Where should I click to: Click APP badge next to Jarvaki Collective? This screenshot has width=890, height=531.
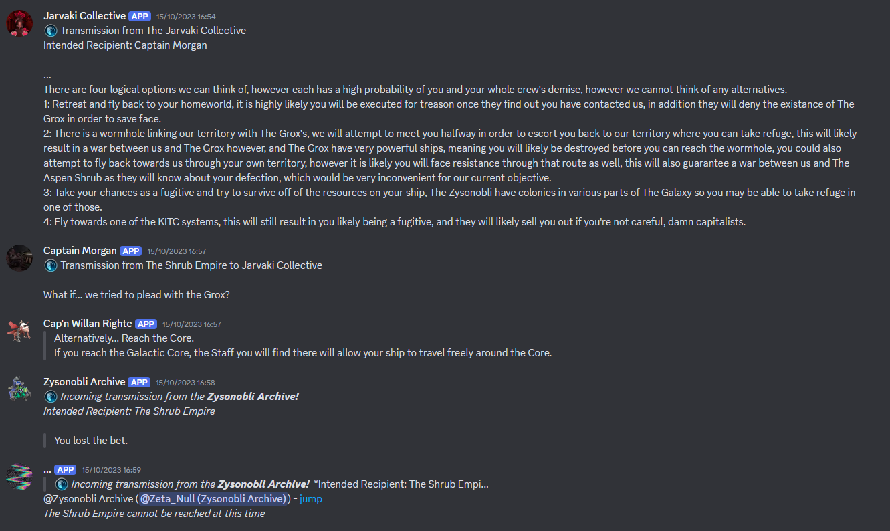pos(140,17)
